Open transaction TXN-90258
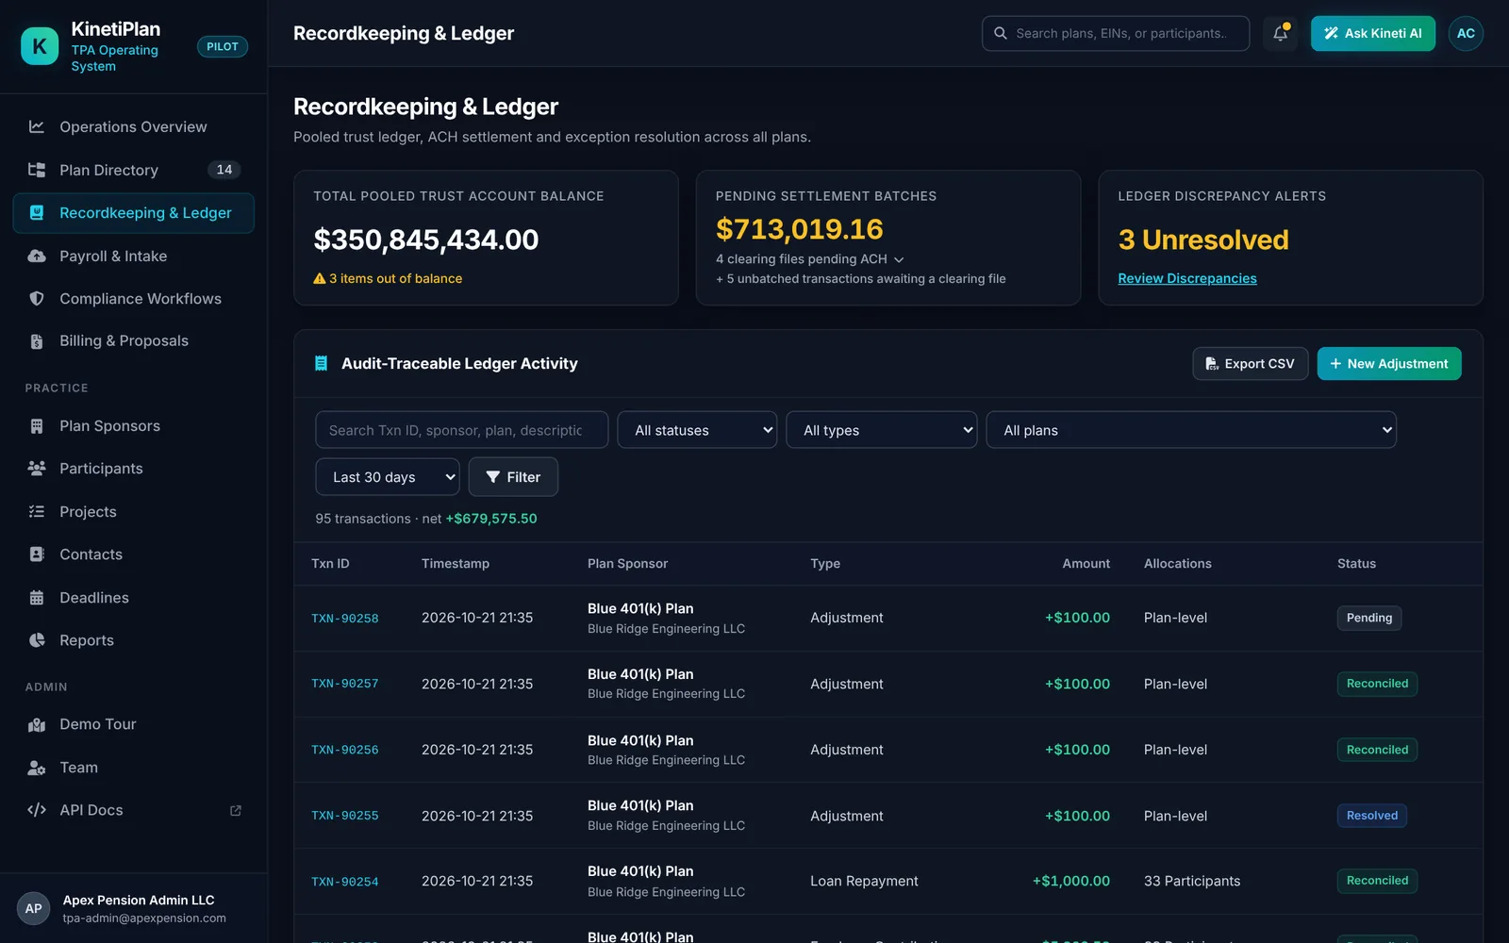Viewport: 1509px width, 943px height. coord(345,619)
